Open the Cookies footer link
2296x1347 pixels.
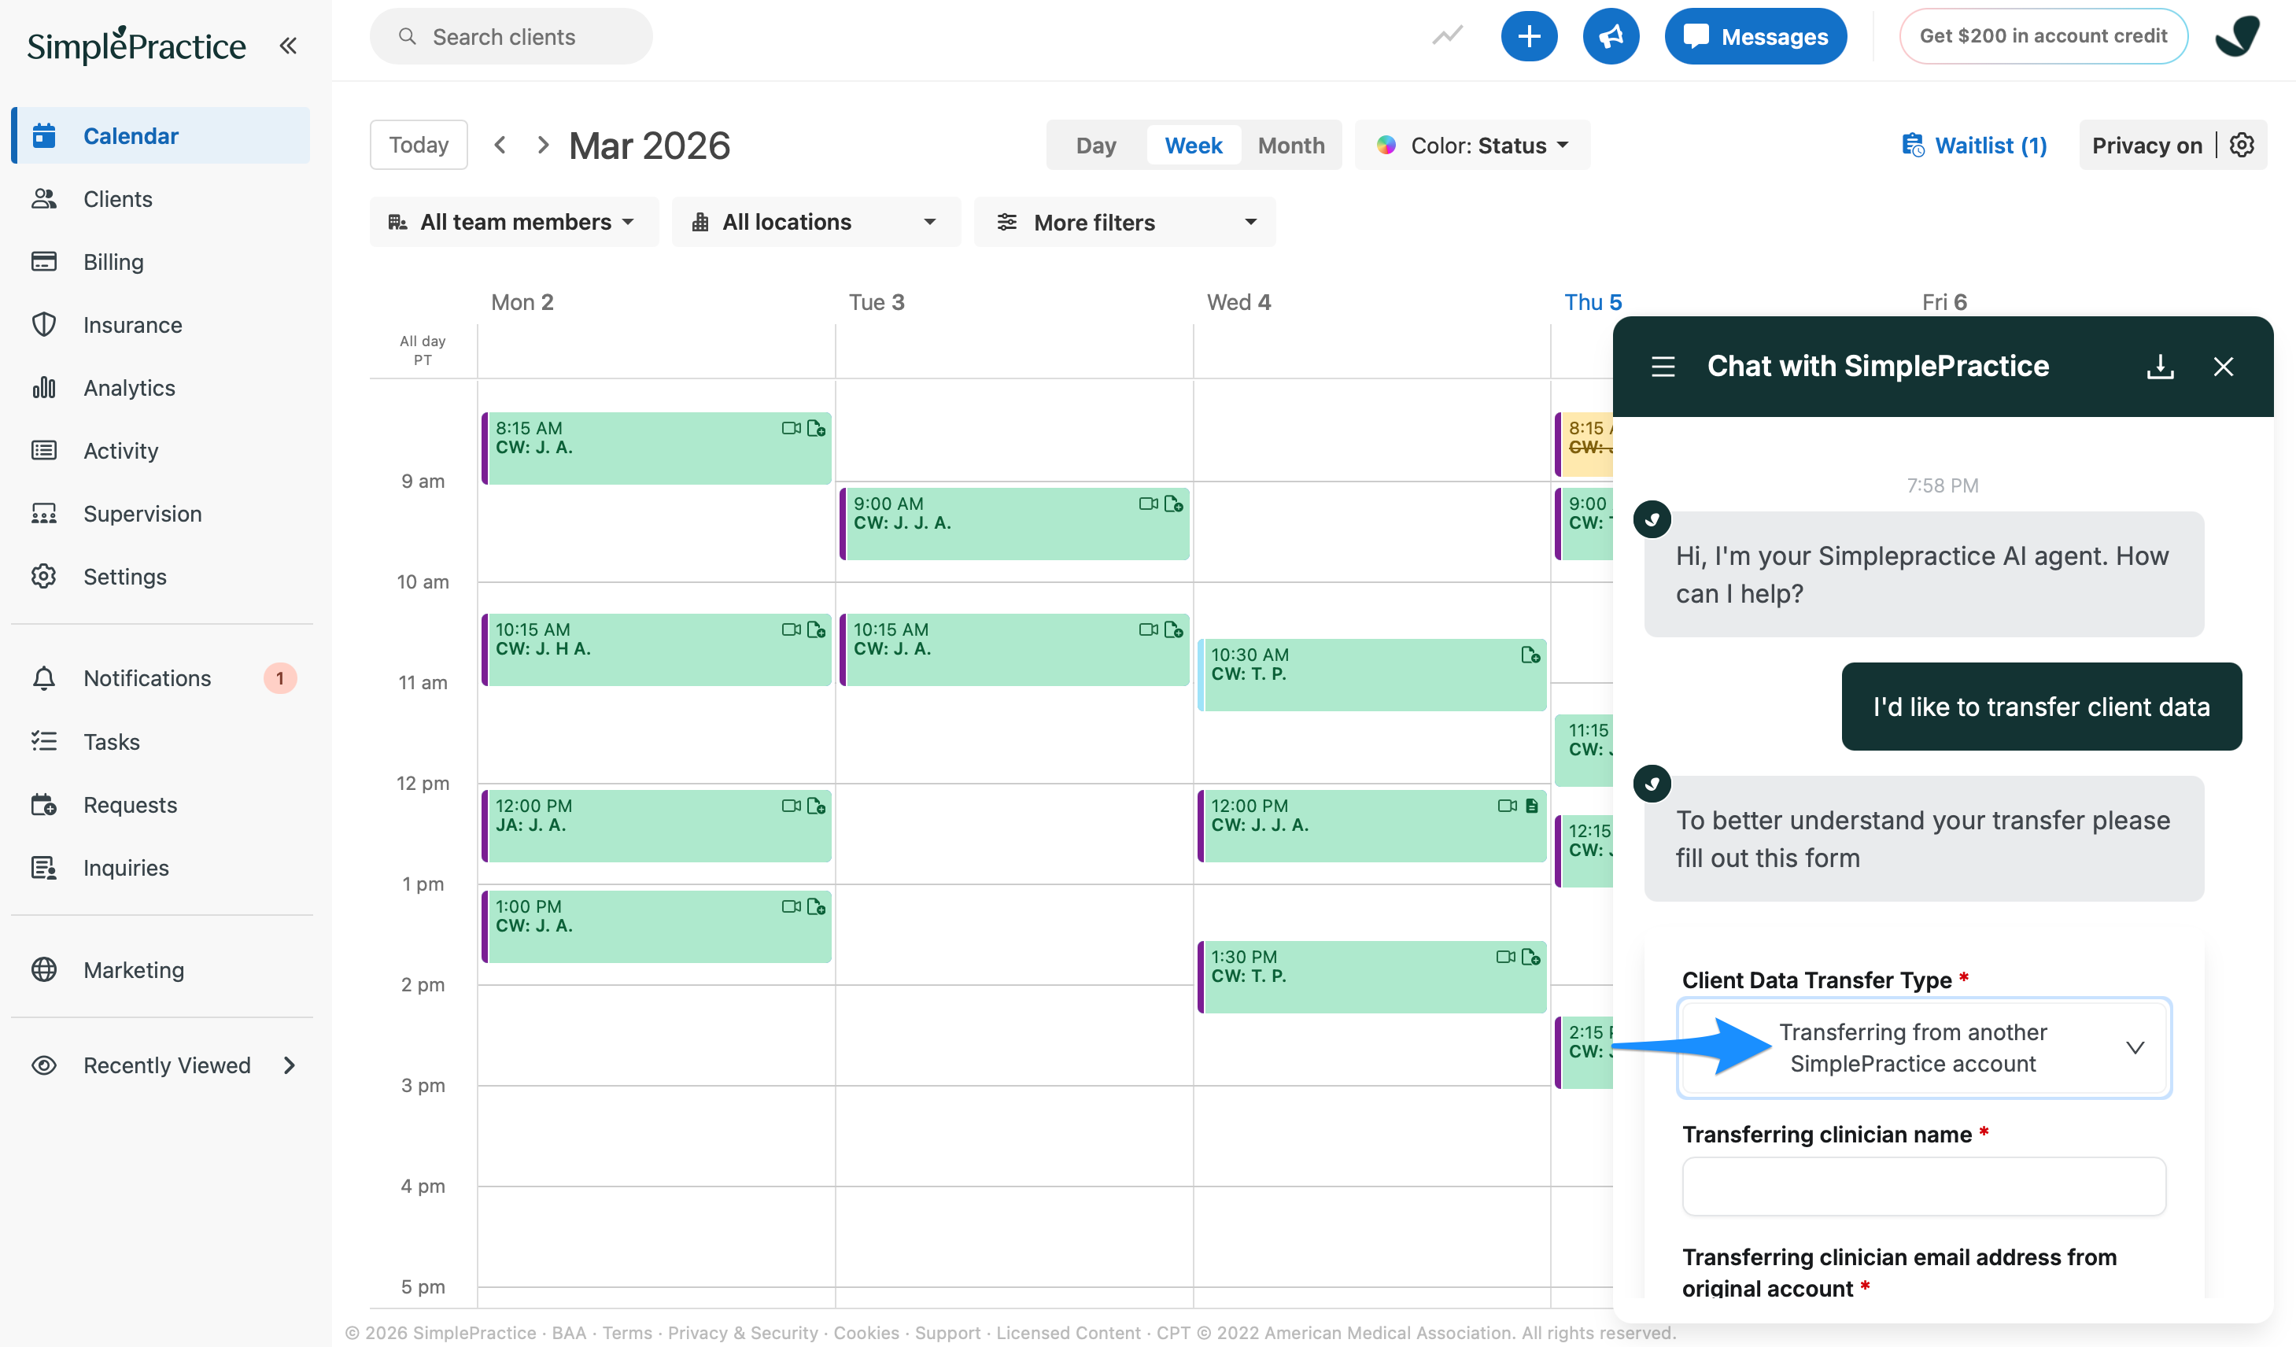click(866, 1332)
